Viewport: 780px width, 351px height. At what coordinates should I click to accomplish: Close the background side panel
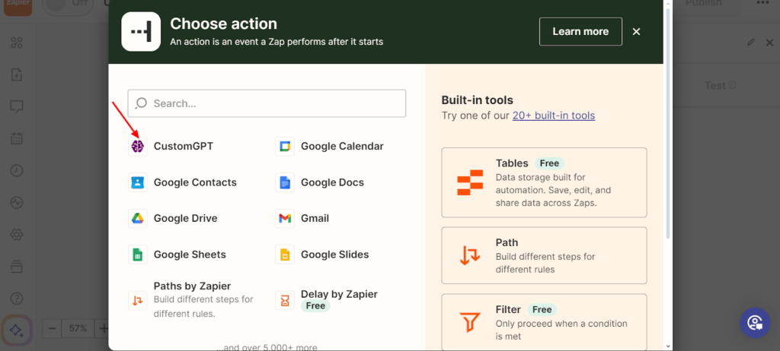coord(768,43)
